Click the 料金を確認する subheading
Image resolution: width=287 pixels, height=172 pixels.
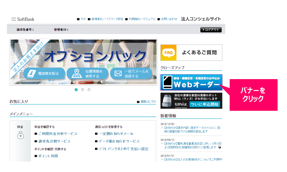(44, 127)
